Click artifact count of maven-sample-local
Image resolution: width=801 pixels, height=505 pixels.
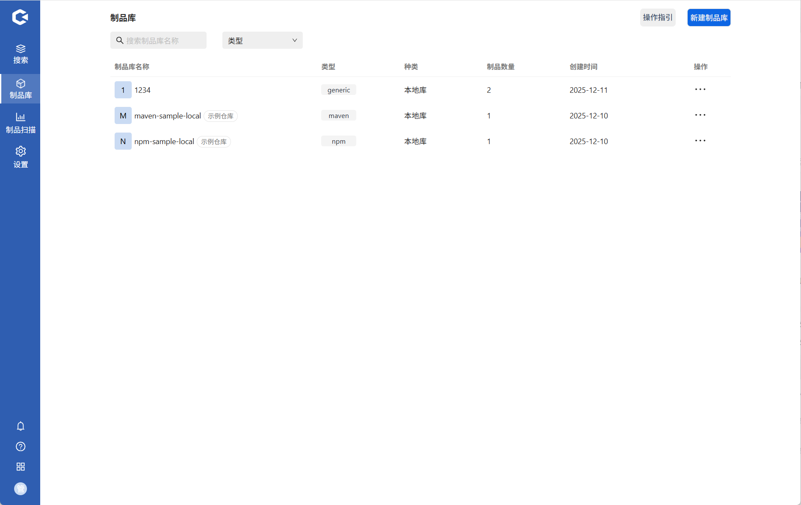point(489,116)
